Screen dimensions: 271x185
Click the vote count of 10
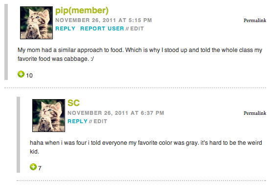click(29, 76)
